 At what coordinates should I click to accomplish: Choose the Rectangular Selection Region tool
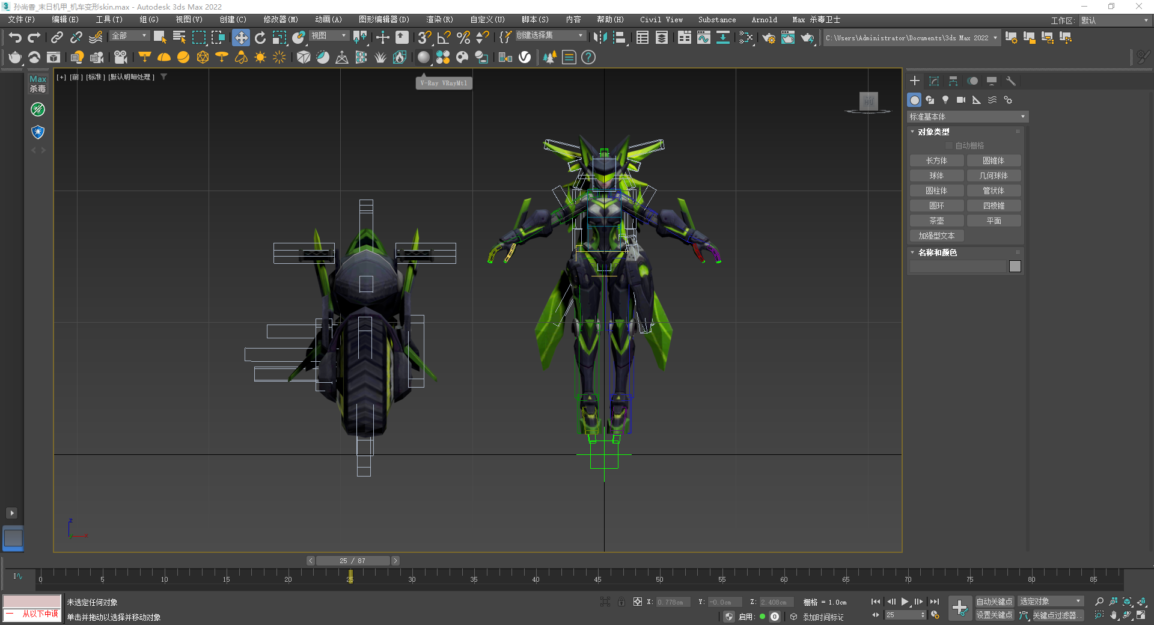(x=198, y=37)
